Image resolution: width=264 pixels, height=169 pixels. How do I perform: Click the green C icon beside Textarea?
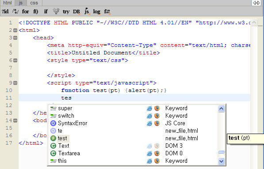click(53, 154)
